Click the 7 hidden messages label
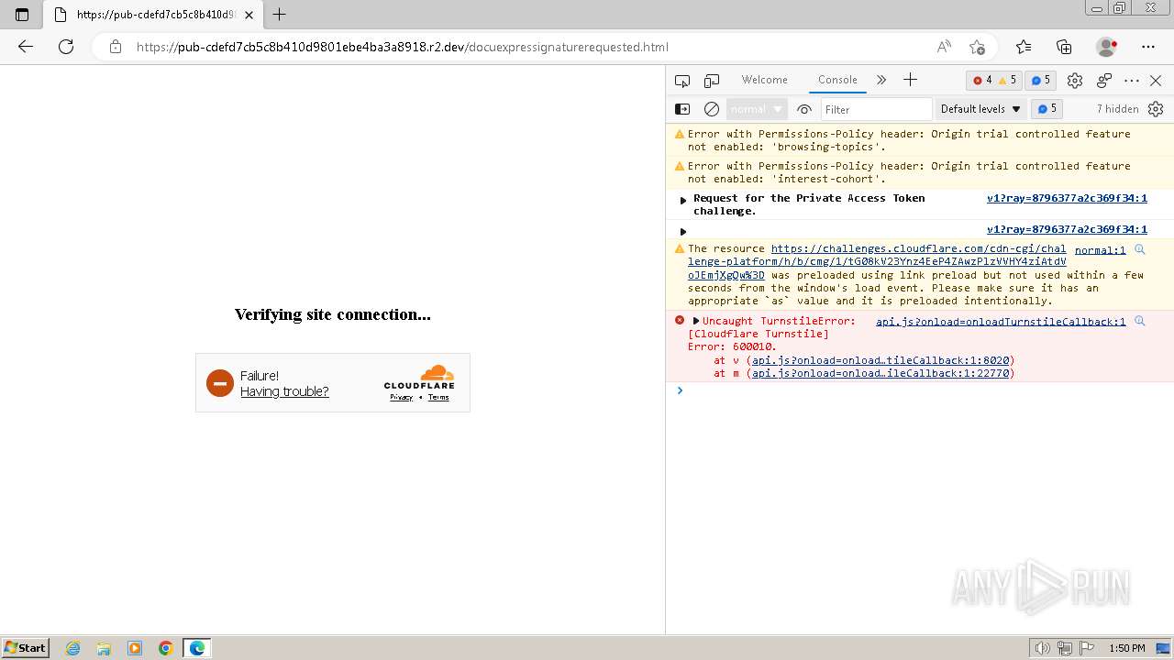 (x=1117, y=109)
